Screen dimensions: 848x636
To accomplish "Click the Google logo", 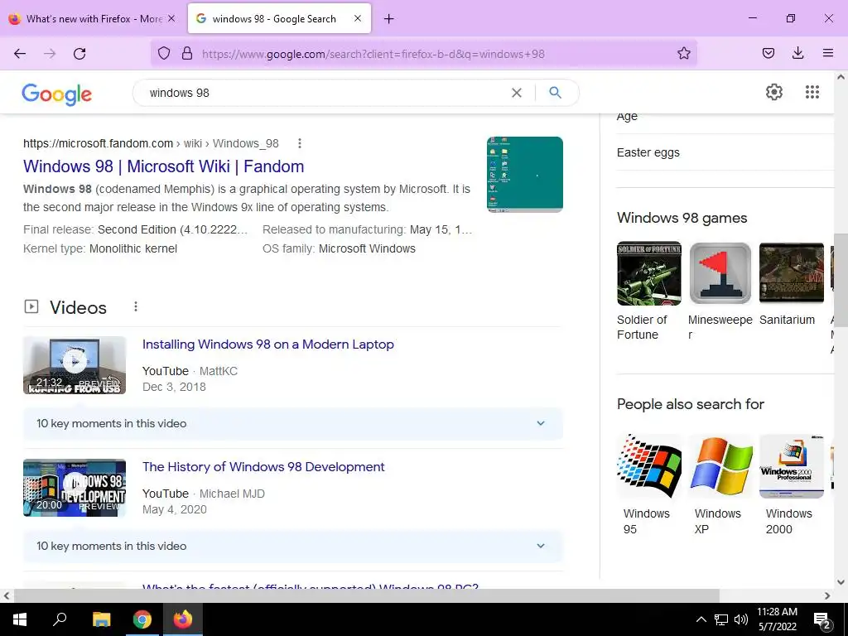I will click(x=57, y=94).
